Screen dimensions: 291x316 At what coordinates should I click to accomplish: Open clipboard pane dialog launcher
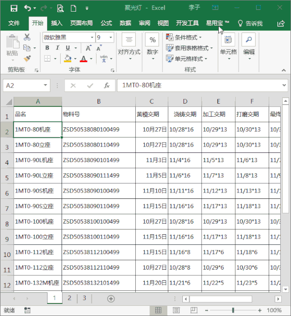[x=36, y=70]
